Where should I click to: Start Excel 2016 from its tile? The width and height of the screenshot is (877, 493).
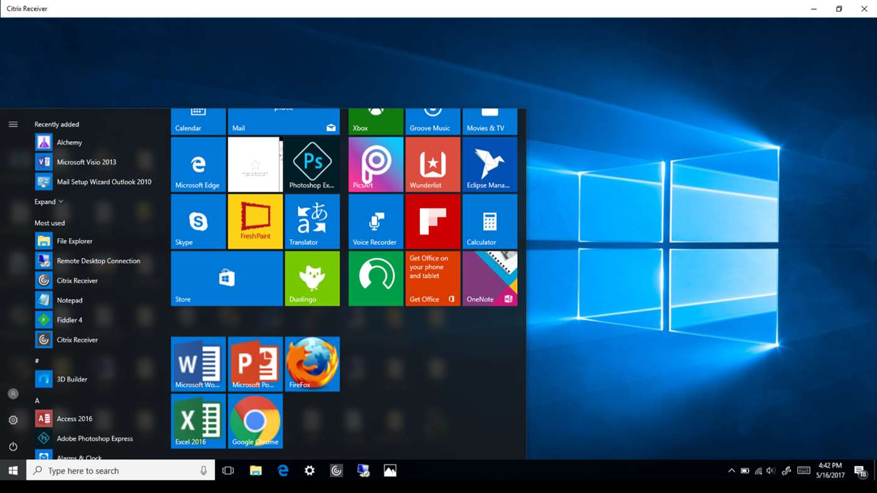pyautogui.click(x=198, y=420)
